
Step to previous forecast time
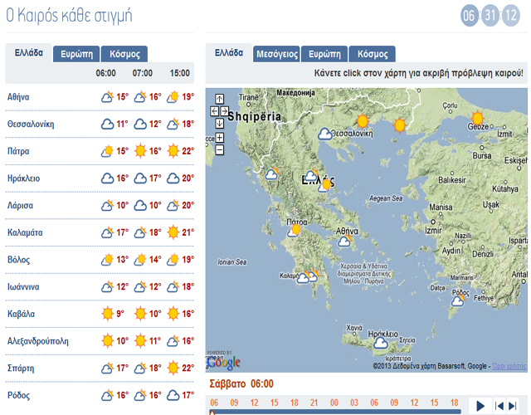click(x=498, y=405)
